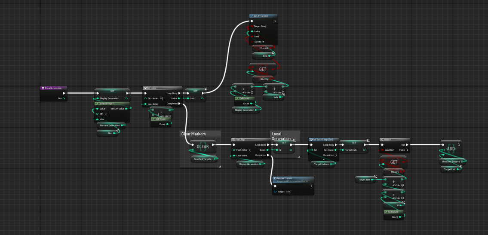
Task: Select the For Each Loop (Set) node title
Action: tap(323, 140)
